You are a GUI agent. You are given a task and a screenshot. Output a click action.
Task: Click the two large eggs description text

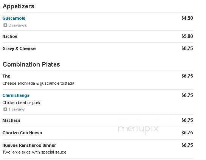coord(34,152)
